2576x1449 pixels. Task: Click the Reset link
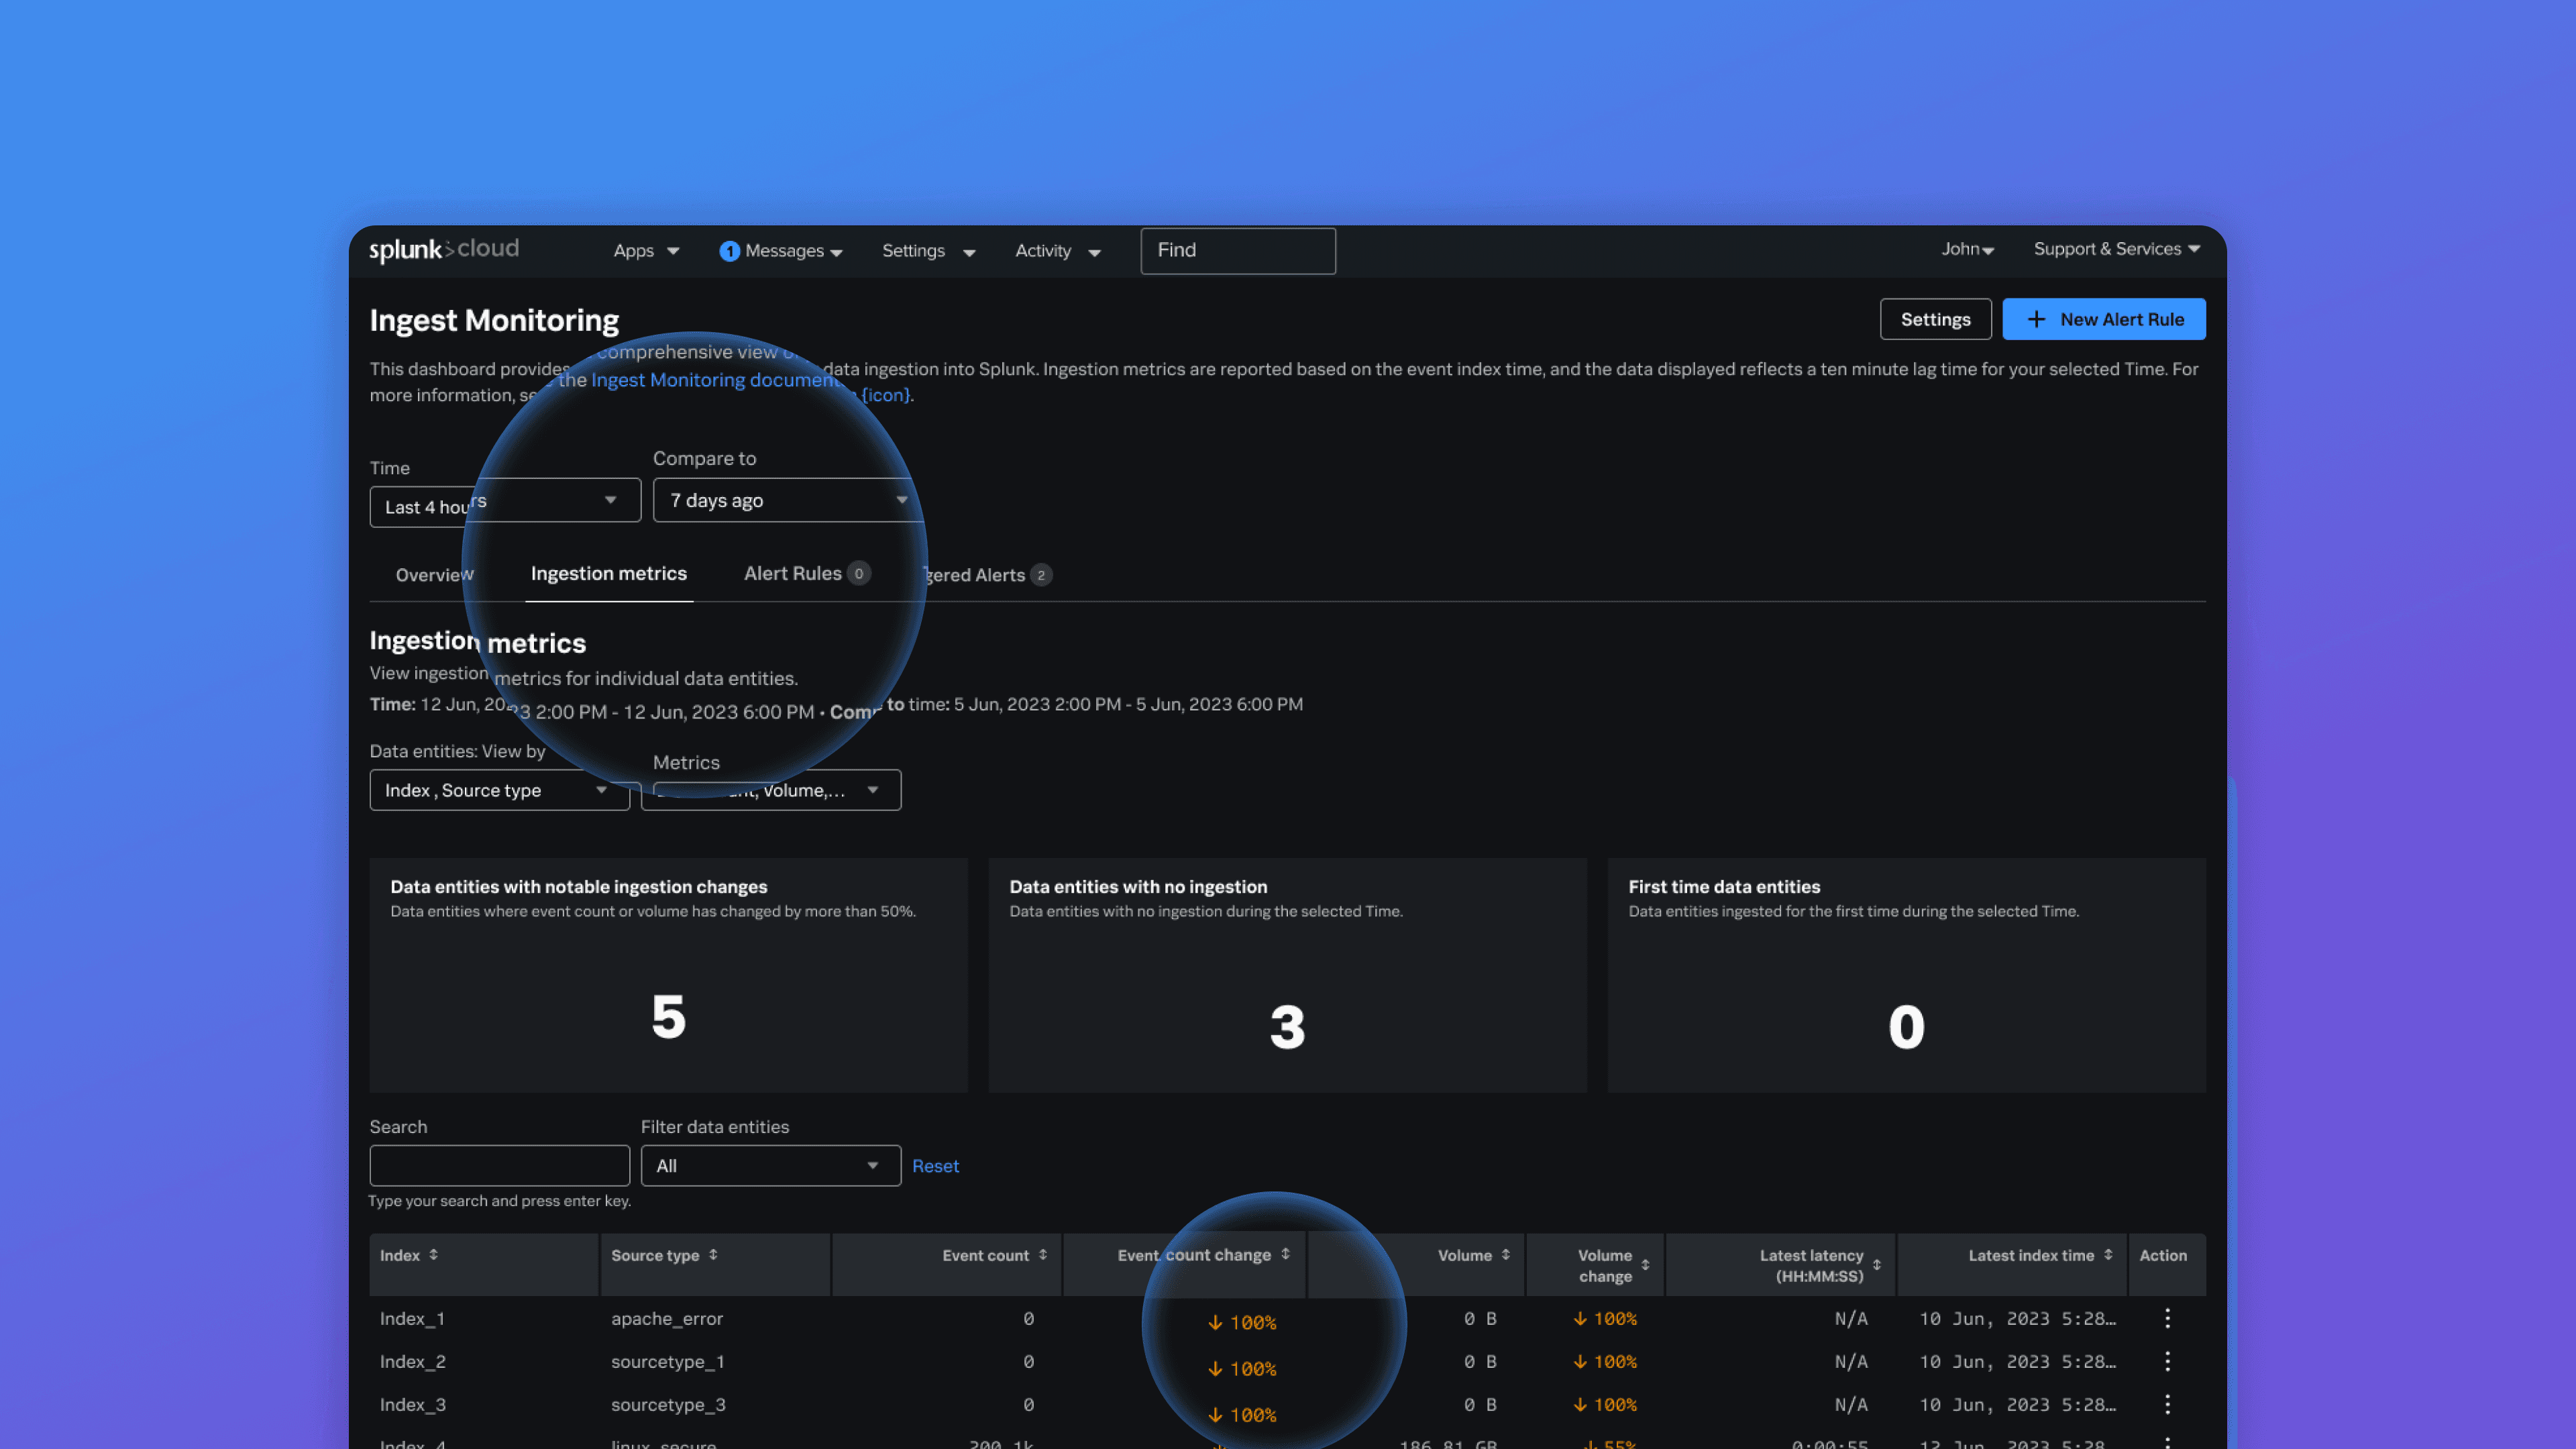pos(935,1166)
